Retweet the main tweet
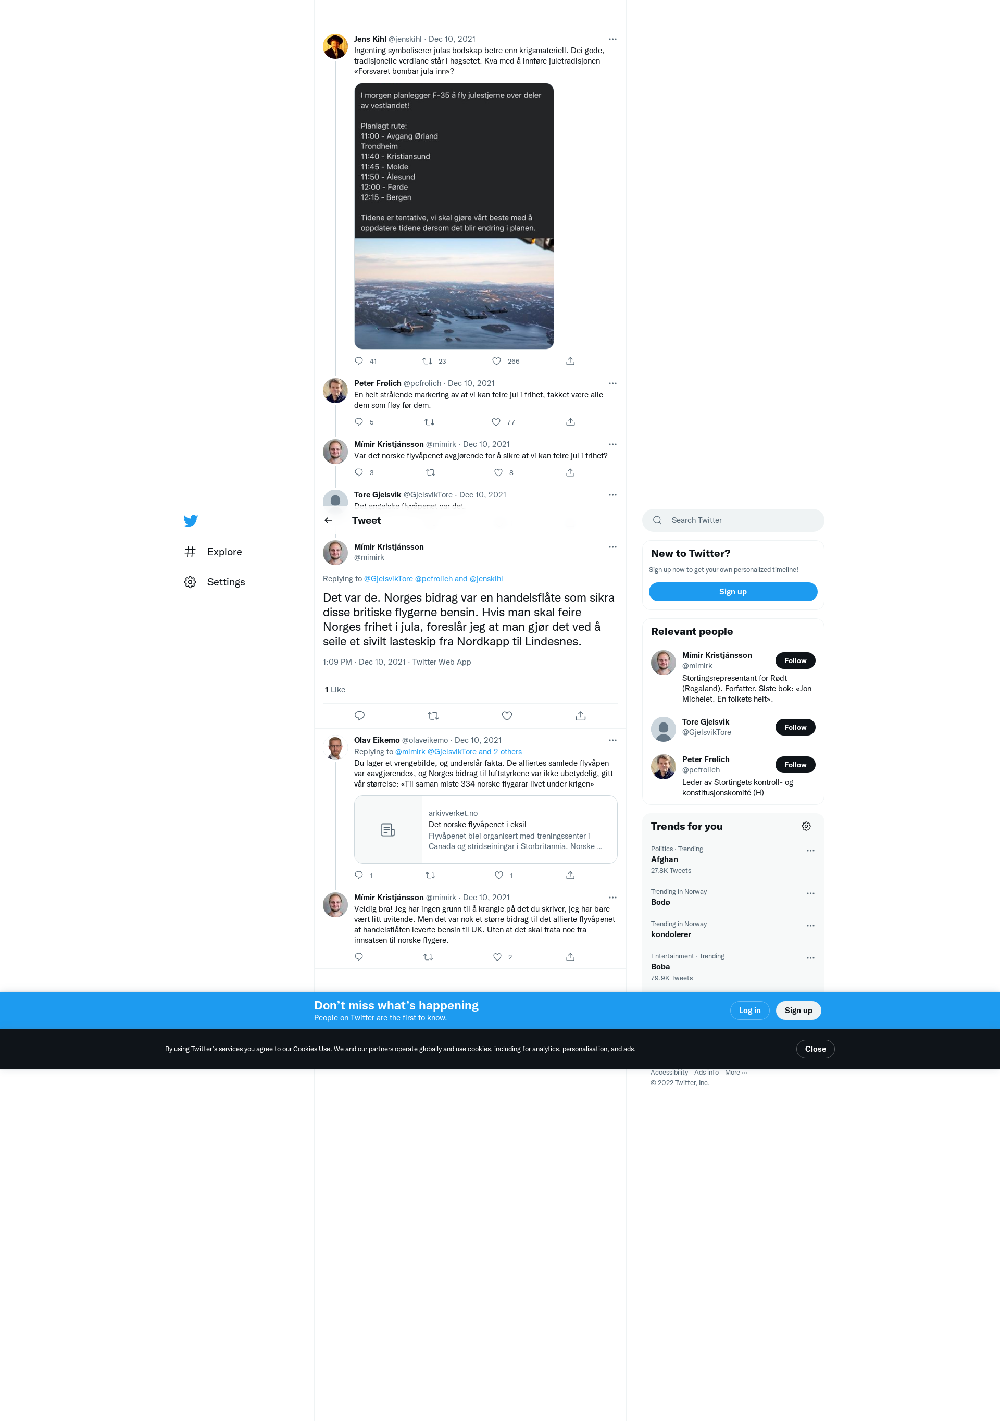The width and height of the screenshot is (1000, 1421). coord(433,716)
